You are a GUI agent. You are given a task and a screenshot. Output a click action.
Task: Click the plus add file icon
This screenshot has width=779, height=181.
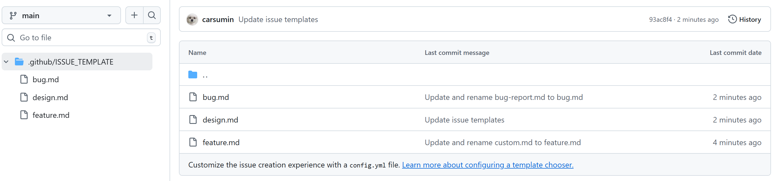(x=134, y=15)
